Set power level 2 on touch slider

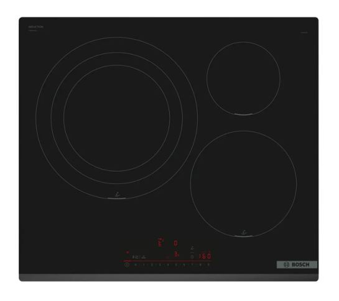152,265
